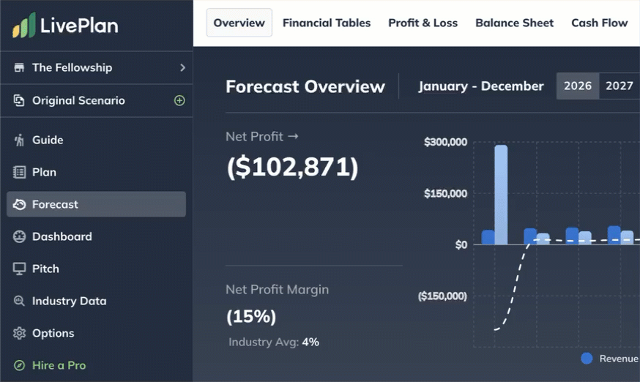Click the Industry Avg: 4% text

pos(274,342)
